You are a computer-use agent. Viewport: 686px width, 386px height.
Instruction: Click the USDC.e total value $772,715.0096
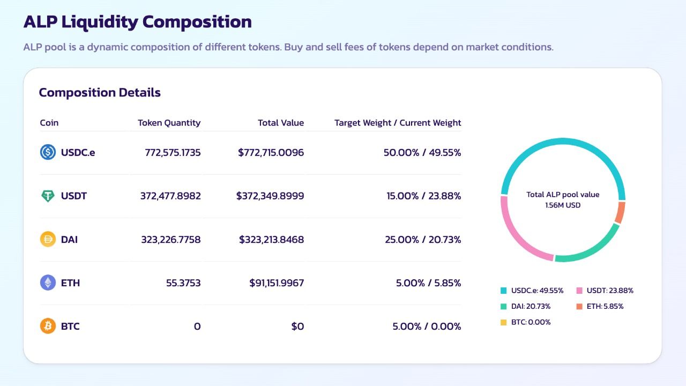271,153
